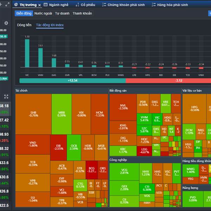Click the VPB -0.27% heatmap tile
Viewport: 211px width, 211px height.
click(33, 182)
